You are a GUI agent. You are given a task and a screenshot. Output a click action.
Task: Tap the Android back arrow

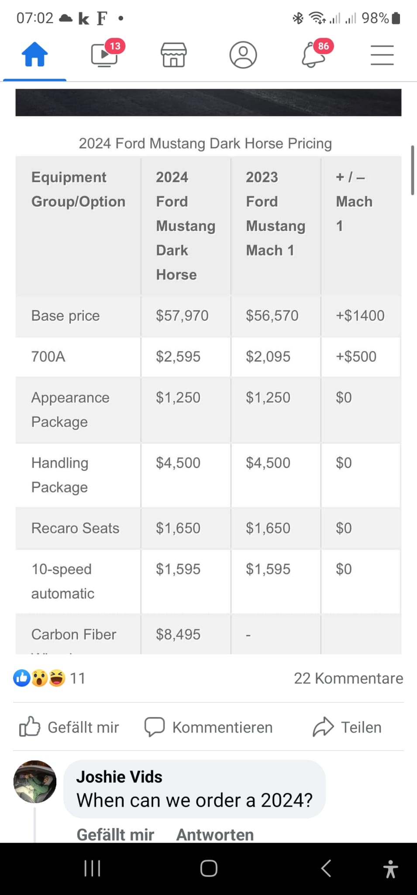326,868
